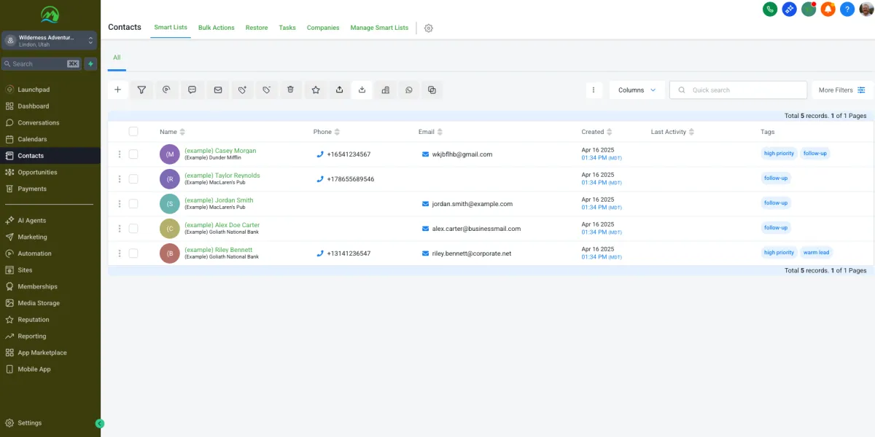Click the delete trash icon
The width and height of the screenshot is (875, 437).
click(290, 90)
